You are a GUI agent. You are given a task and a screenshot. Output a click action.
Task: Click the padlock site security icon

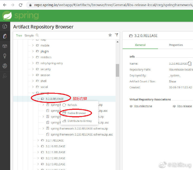[30, 5]
